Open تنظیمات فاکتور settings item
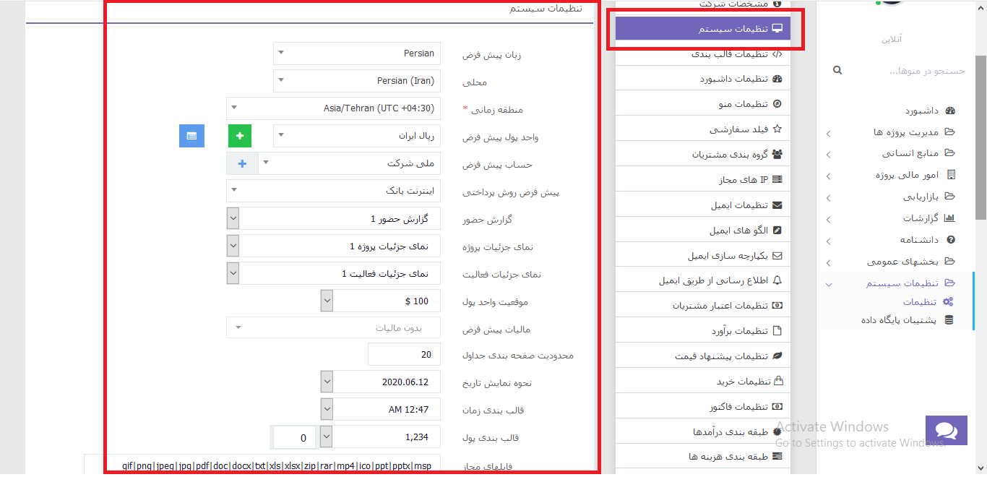The width and height of the screenshot is (987, 477). [x=703, y=407]
